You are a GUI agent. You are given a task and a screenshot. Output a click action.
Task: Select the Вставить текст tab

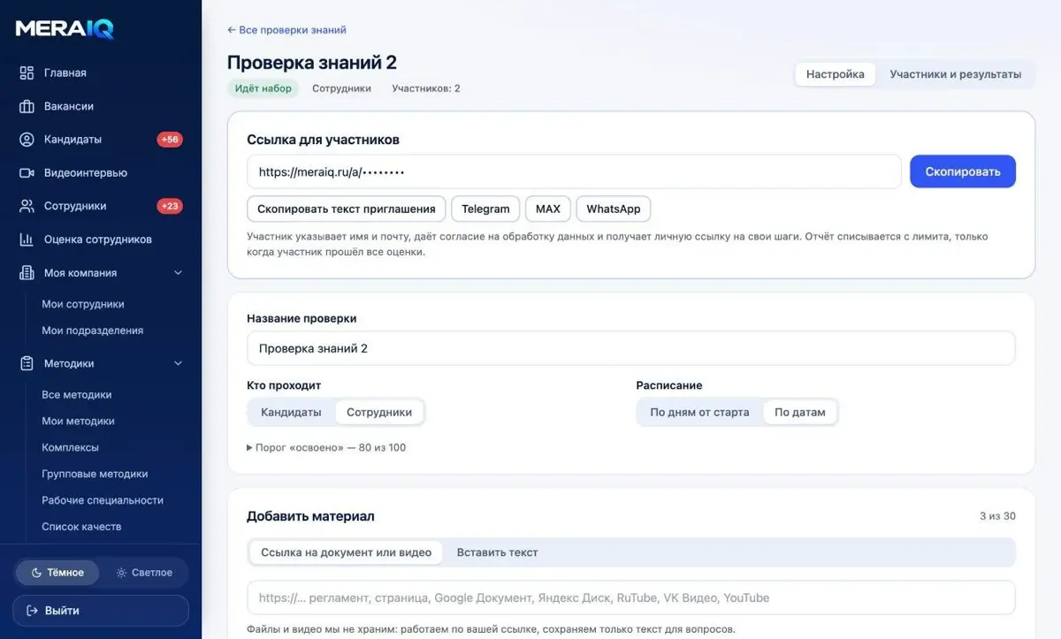tap(497, 552)
